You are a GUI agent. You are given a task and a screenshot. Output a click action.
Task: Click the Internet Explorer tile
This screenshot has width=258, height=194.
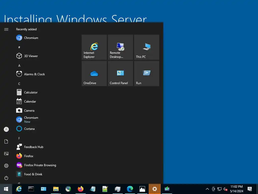pyautogui.click(x=94, y=47)
